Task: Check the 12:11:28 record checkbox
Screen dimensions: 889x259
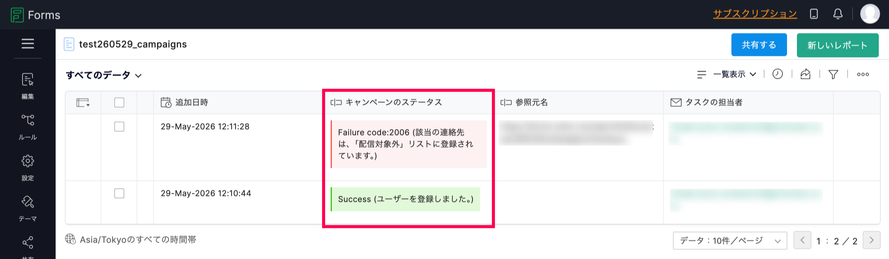Action: click(x=119, y=127)
